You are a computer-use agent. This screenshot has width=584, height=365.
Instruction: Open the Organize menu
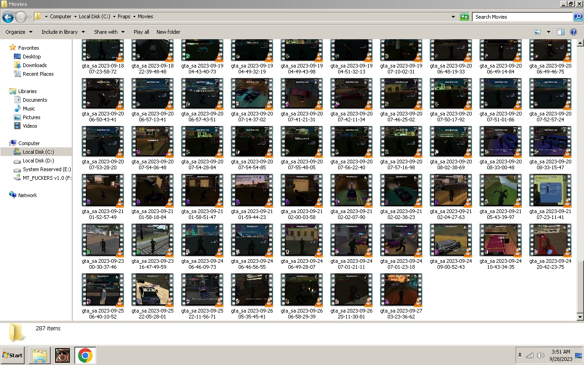pyautogui.click(x=19, y=32)
